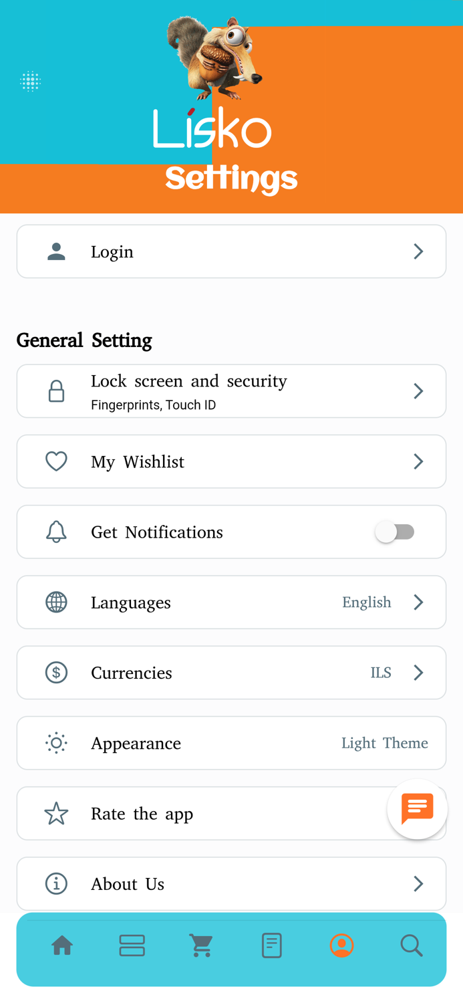Change Appearance from Light Theme
The width and height of the screenshot is (463, 1003).
pyautogui.click(x=231, y=743)
